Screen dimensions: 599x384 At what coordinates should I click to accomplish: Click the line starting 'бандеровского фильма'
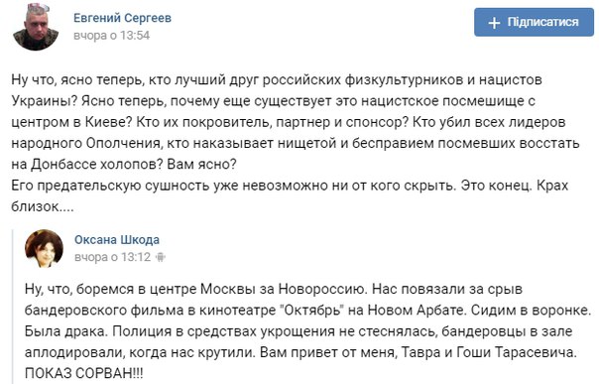click(307, 310)
